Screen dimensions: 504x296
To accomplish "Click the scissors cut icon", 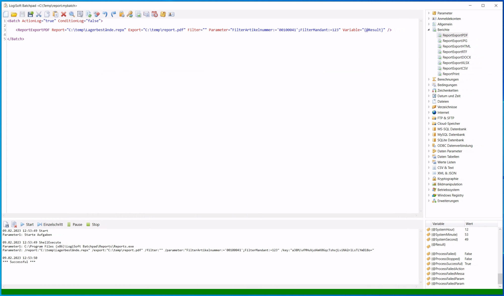I will coord(39,14).
